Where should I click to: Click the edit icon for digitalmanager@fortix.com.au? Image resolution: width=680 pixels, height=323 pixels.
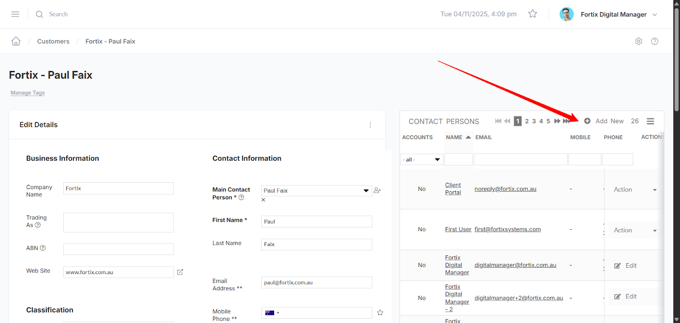[618, 266]
